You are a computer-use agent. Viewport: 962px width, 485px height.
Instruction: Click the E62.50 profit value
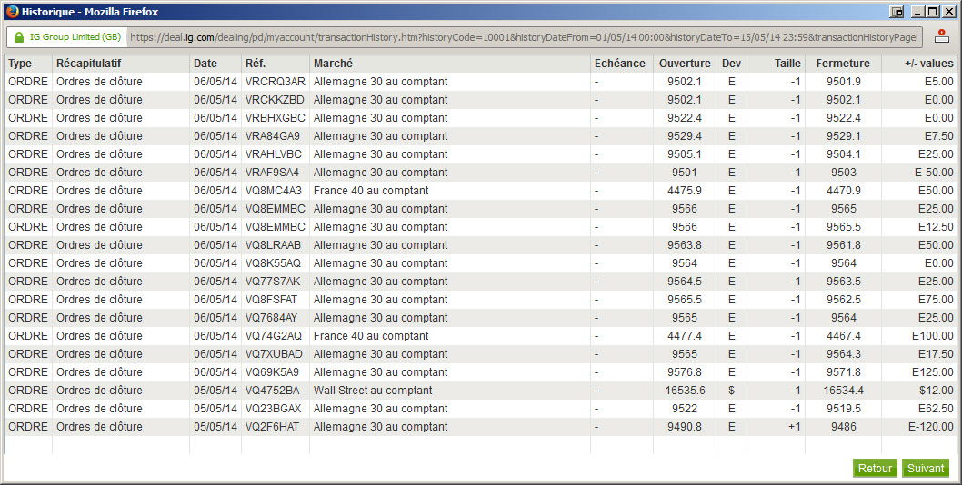(937, 409)
